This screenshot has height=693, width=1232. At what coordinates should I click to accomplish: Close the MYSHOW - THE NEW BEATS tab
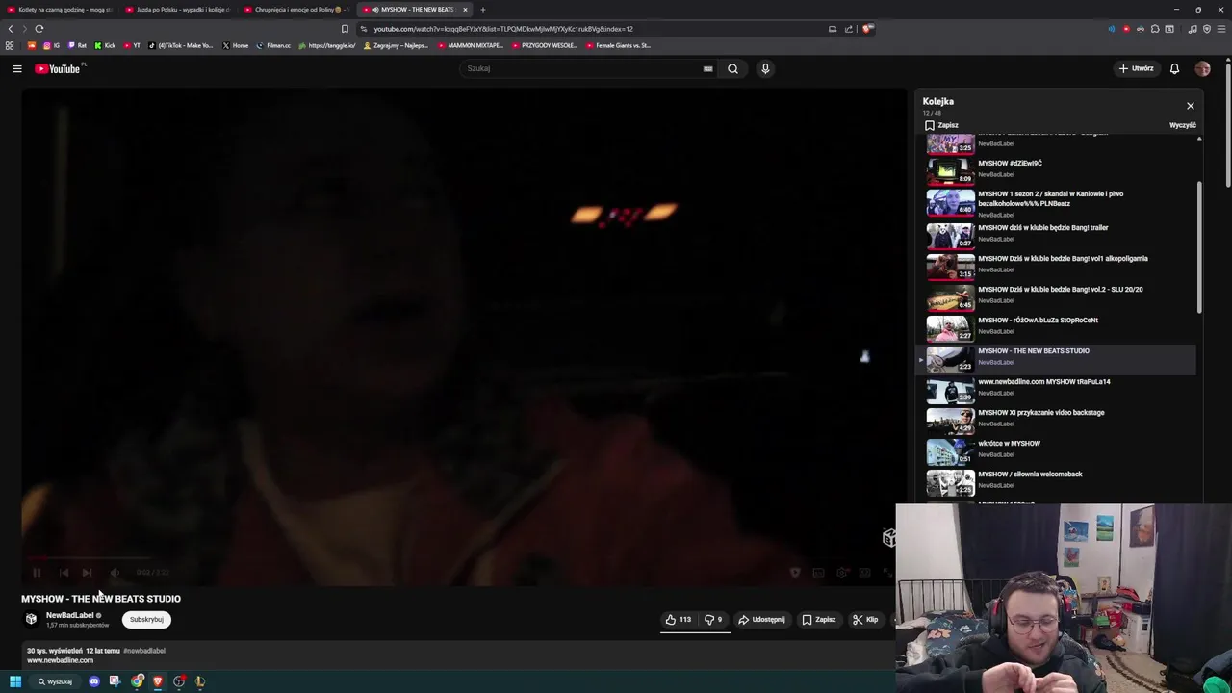(x=465, y=10)
